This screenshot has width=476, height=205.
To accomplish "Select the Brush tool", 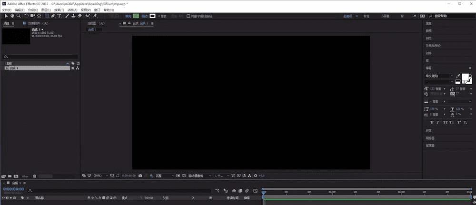I will pos(67,16).
